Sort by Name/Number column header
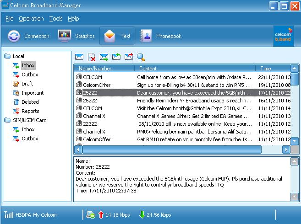 (x=104, y=69)
